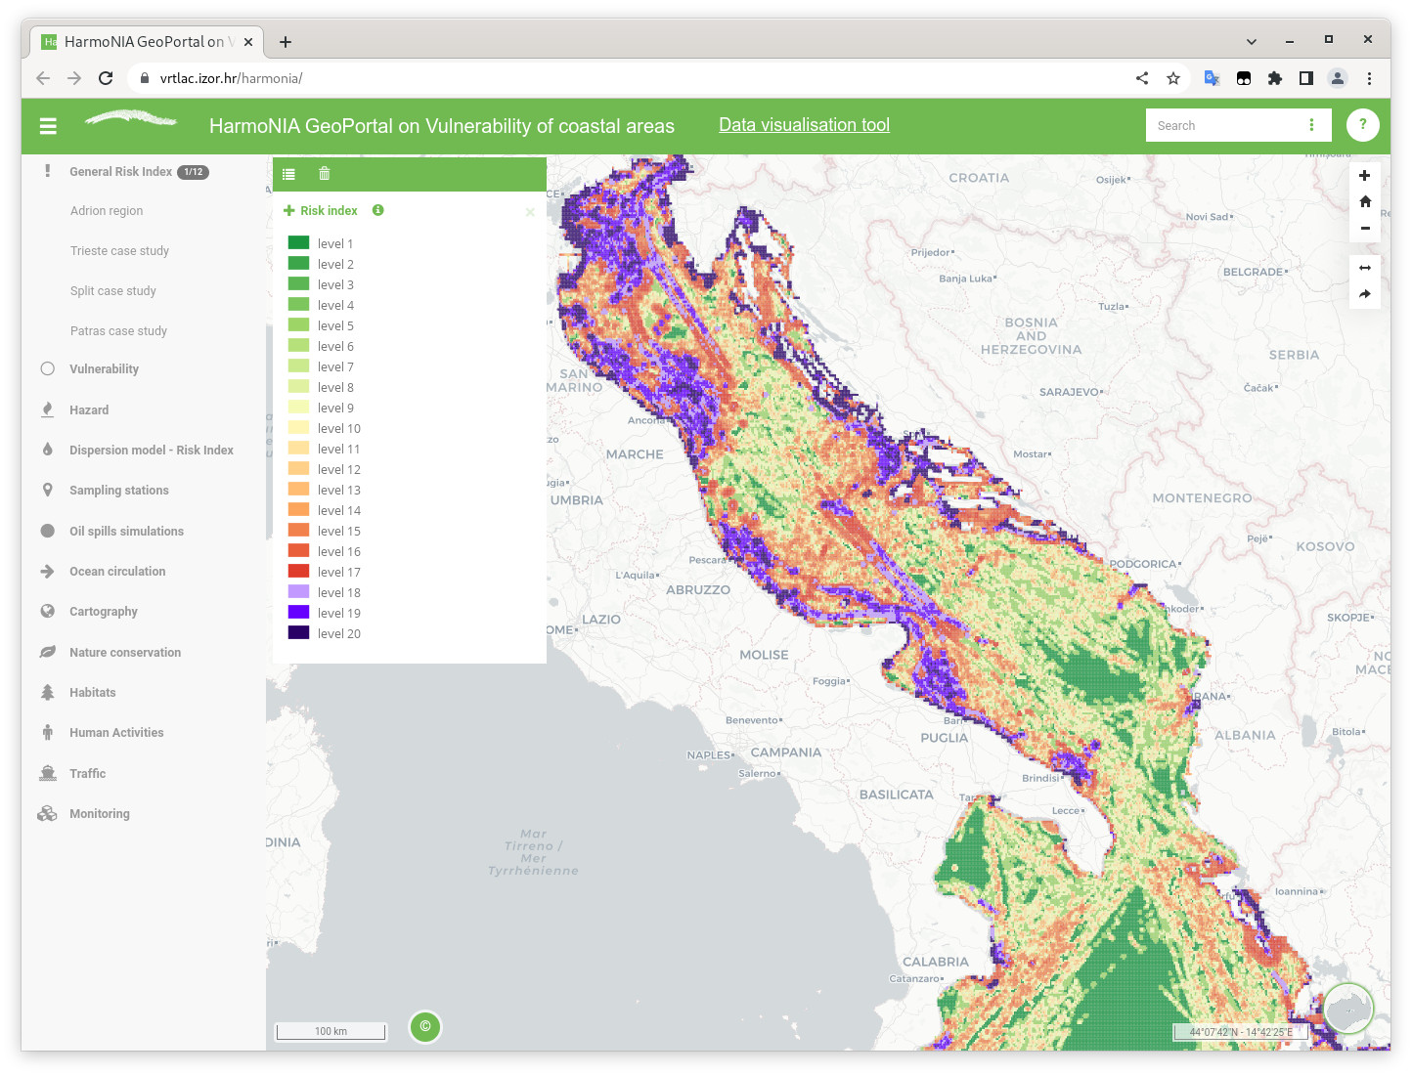
Task: Toggle the layer list icon
Action: click(288, 174)
